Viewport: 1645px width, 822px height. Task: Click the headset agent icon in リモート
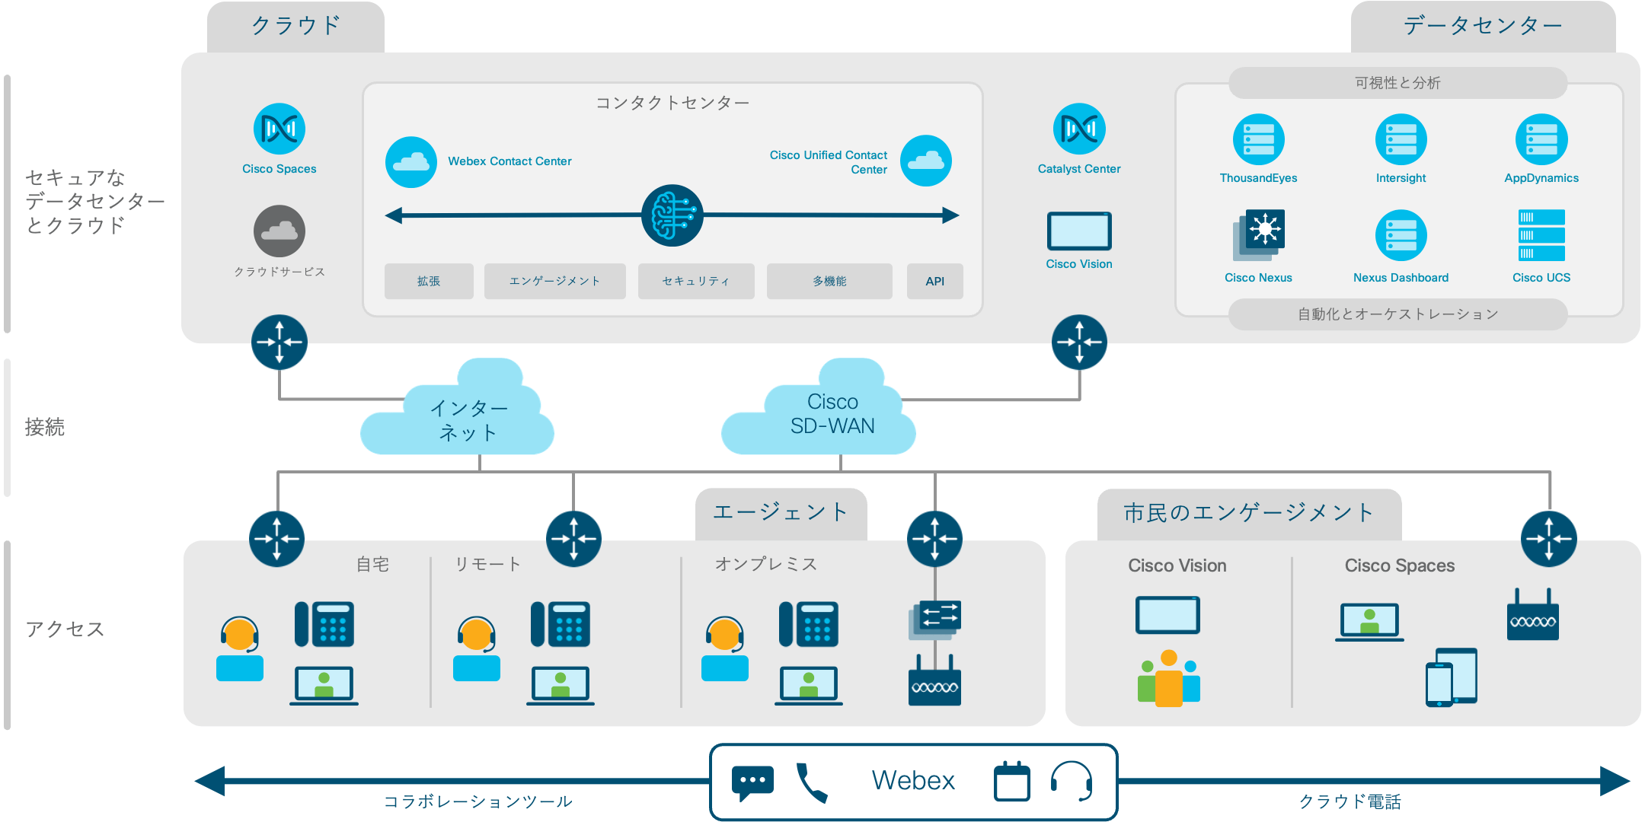click(477, 648)
